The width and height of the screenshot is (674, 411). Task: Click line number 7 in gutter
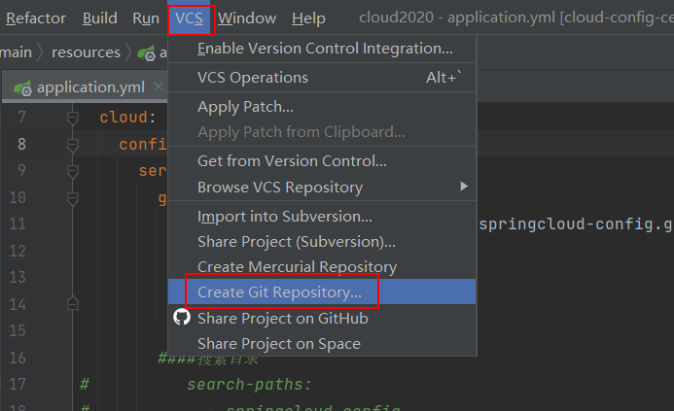21,117
